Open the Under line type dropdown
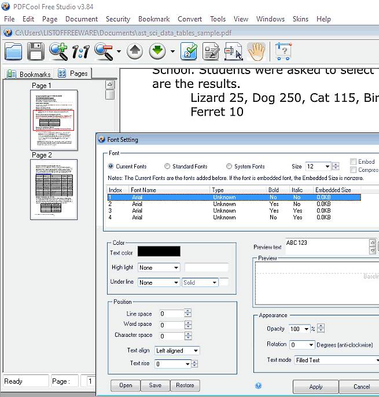 (x=176, y=282)
